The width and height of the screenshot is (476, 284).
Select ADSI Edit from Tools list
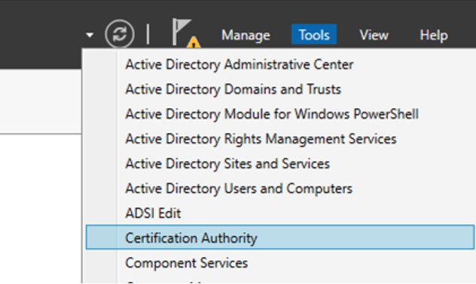pos(280,213)
